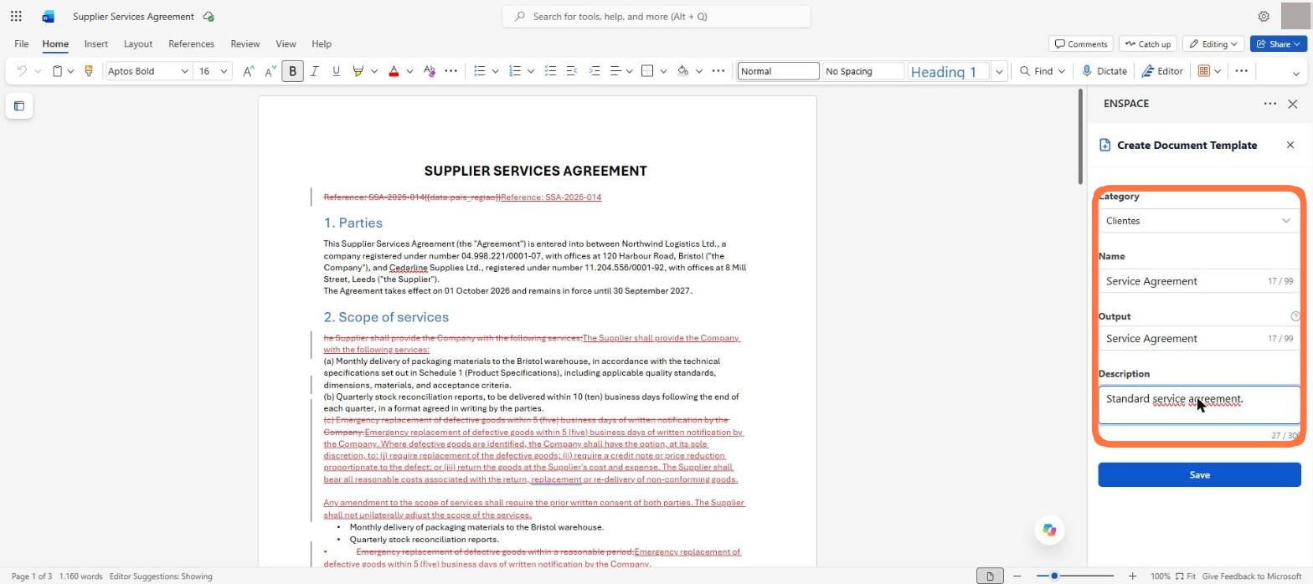Open the Editor pane
1313x584 pixels.
[1162, 71]
